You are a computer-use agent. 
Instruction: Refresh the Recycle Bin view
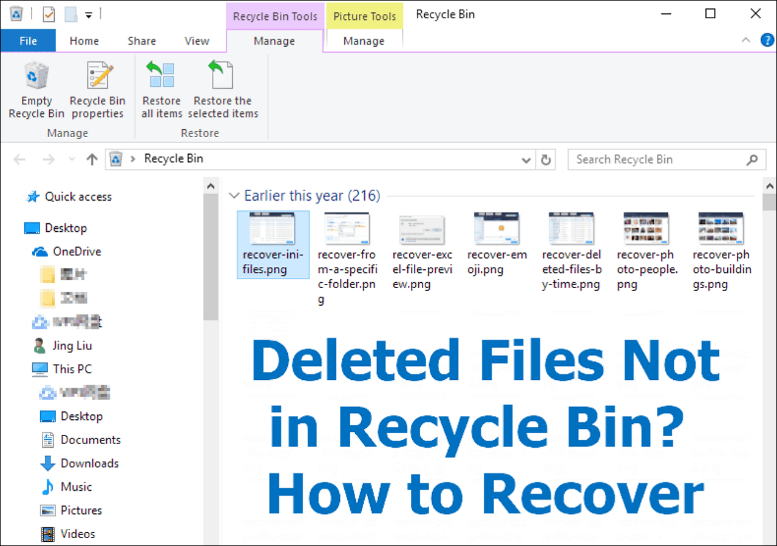[x=546, y=160]
